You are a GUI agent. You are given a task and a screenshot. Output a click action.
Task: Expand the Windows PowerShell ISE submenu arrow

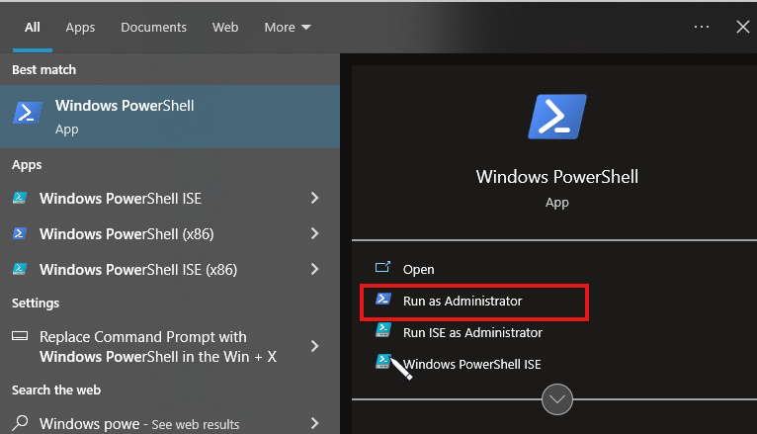315,198
